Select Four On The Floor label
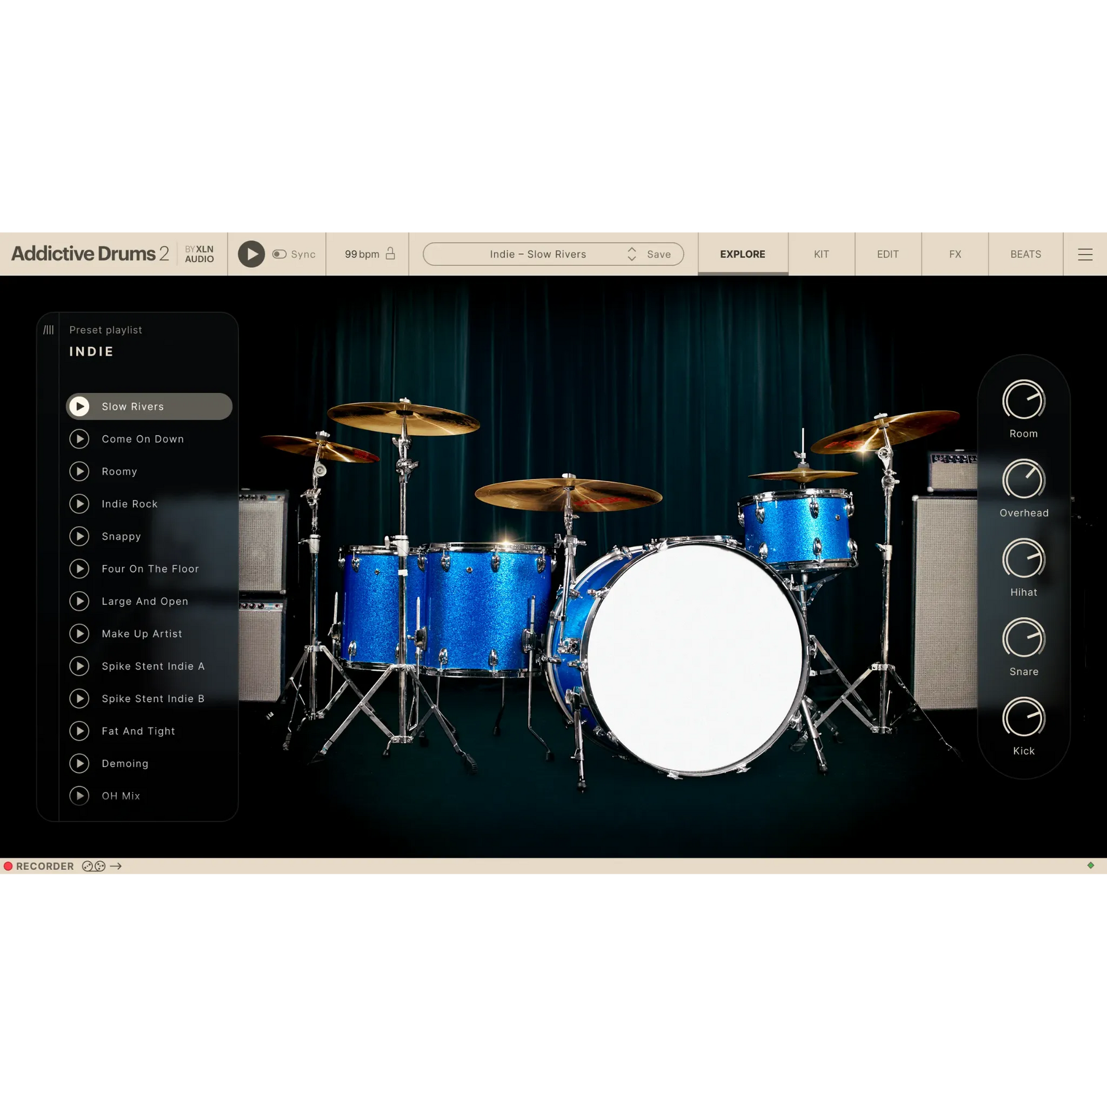1107x1107 pixels. 150,568
